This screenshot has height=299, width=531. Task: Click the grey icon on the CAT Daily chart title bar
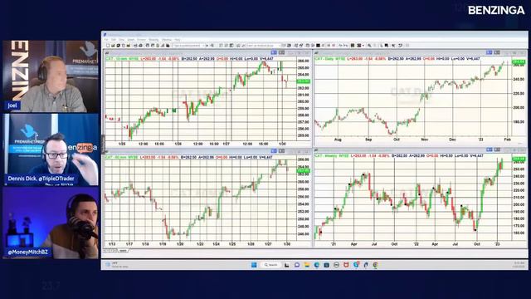(x=497, y=52)
